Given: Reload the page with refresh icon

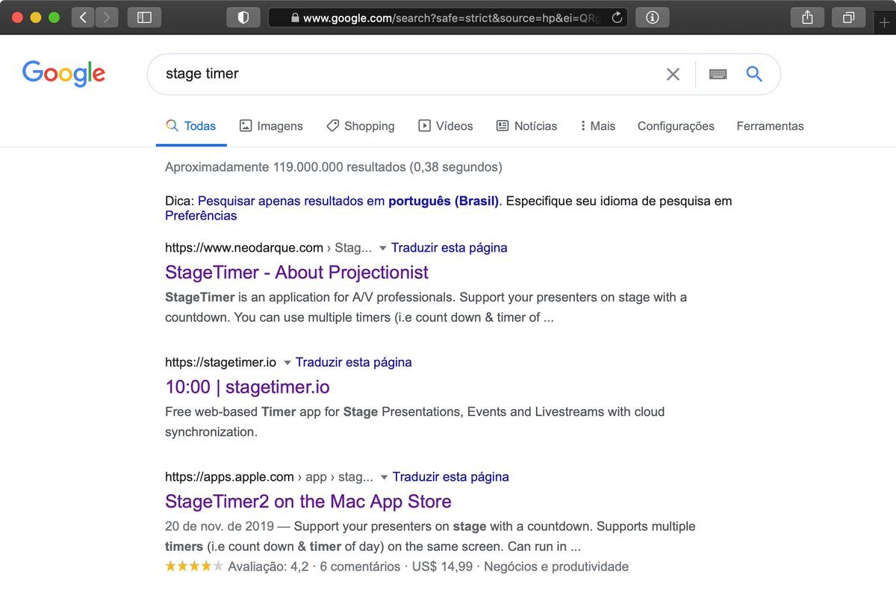Looking at the screenshot, I should [617, 18].
